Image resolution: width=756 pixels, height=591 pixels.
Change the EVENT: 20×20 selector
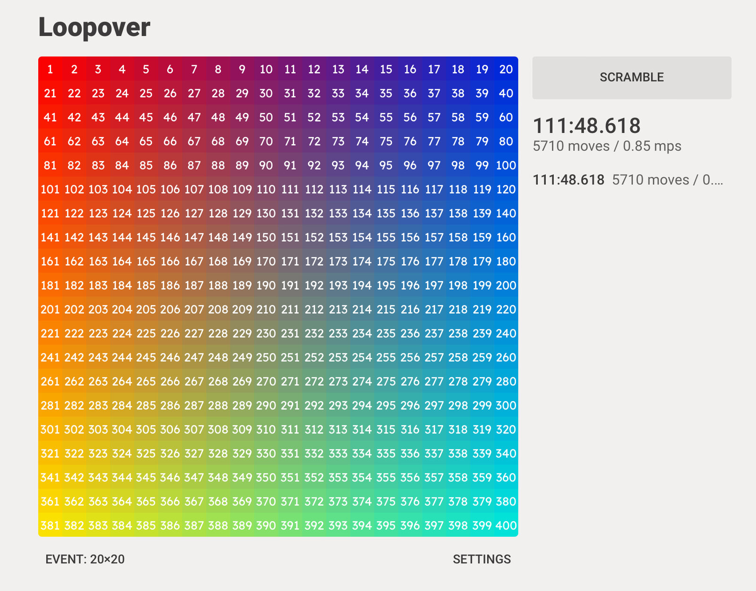[x=85, y=559]
